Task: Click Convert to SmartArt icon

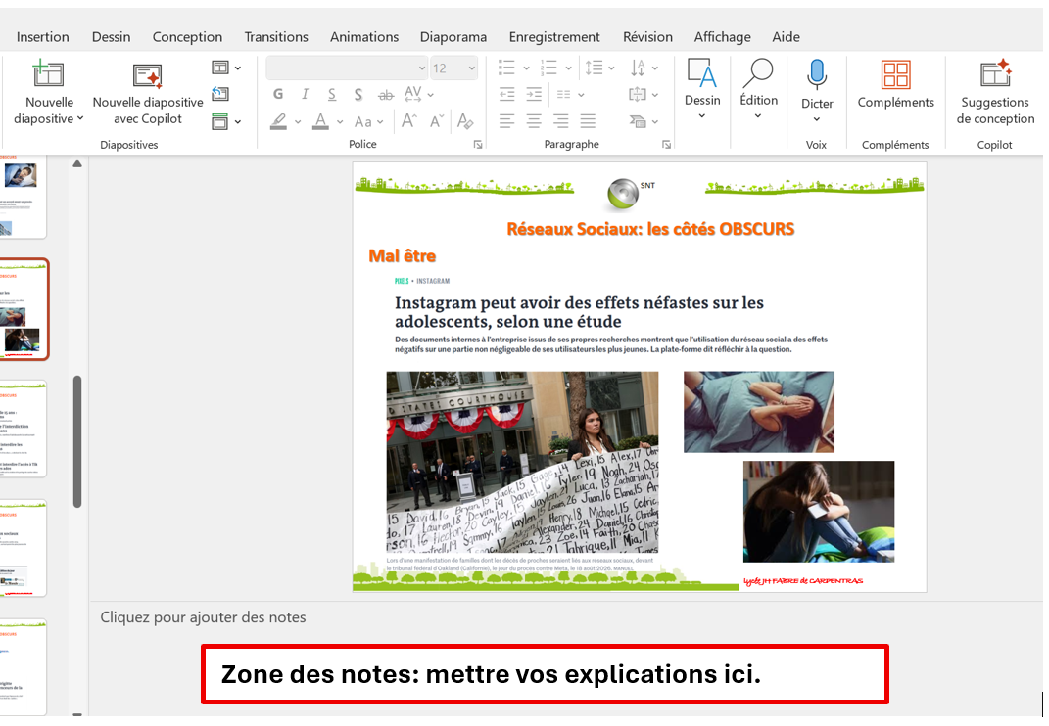Action: [x=639, y=121]
